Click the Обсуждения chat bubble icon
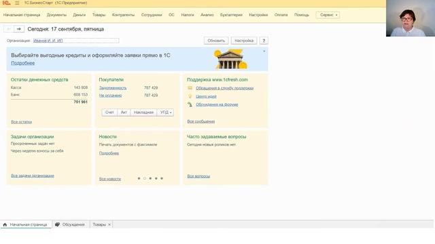 (57, 224)
